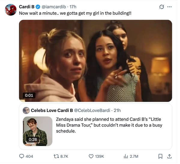Bookmark this tweet
This screenshot has width=180, height=164.
(160, 156)
